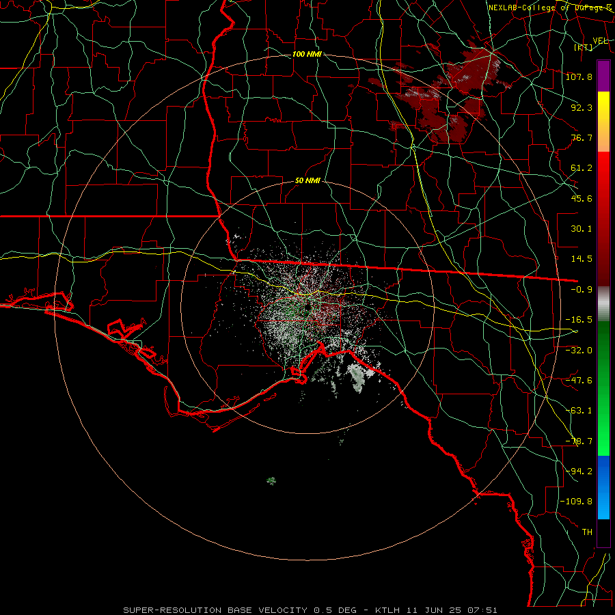Click the -94.2 velocity scale value
This screenshot has height=615, width=615.
(x=579, y=471)
